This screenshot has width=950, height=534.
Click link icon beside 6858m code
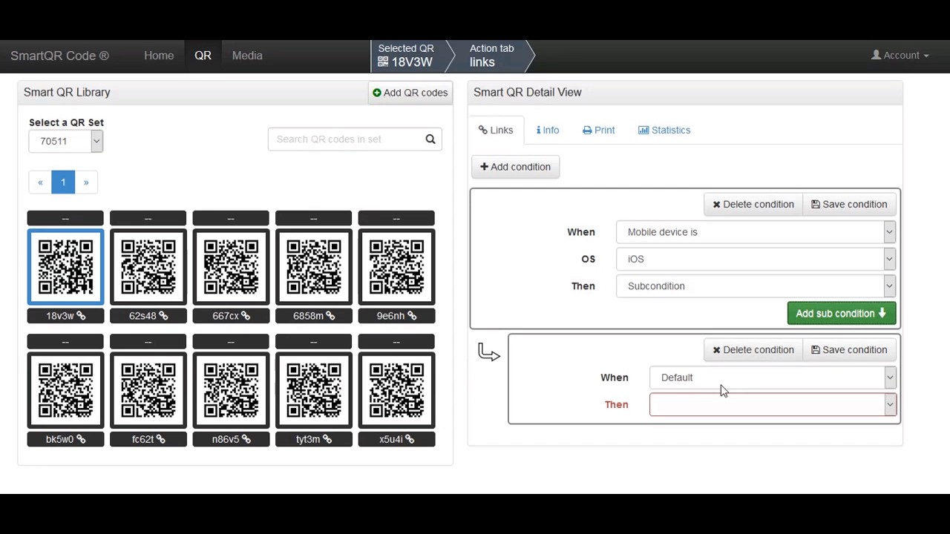(330, 316)
